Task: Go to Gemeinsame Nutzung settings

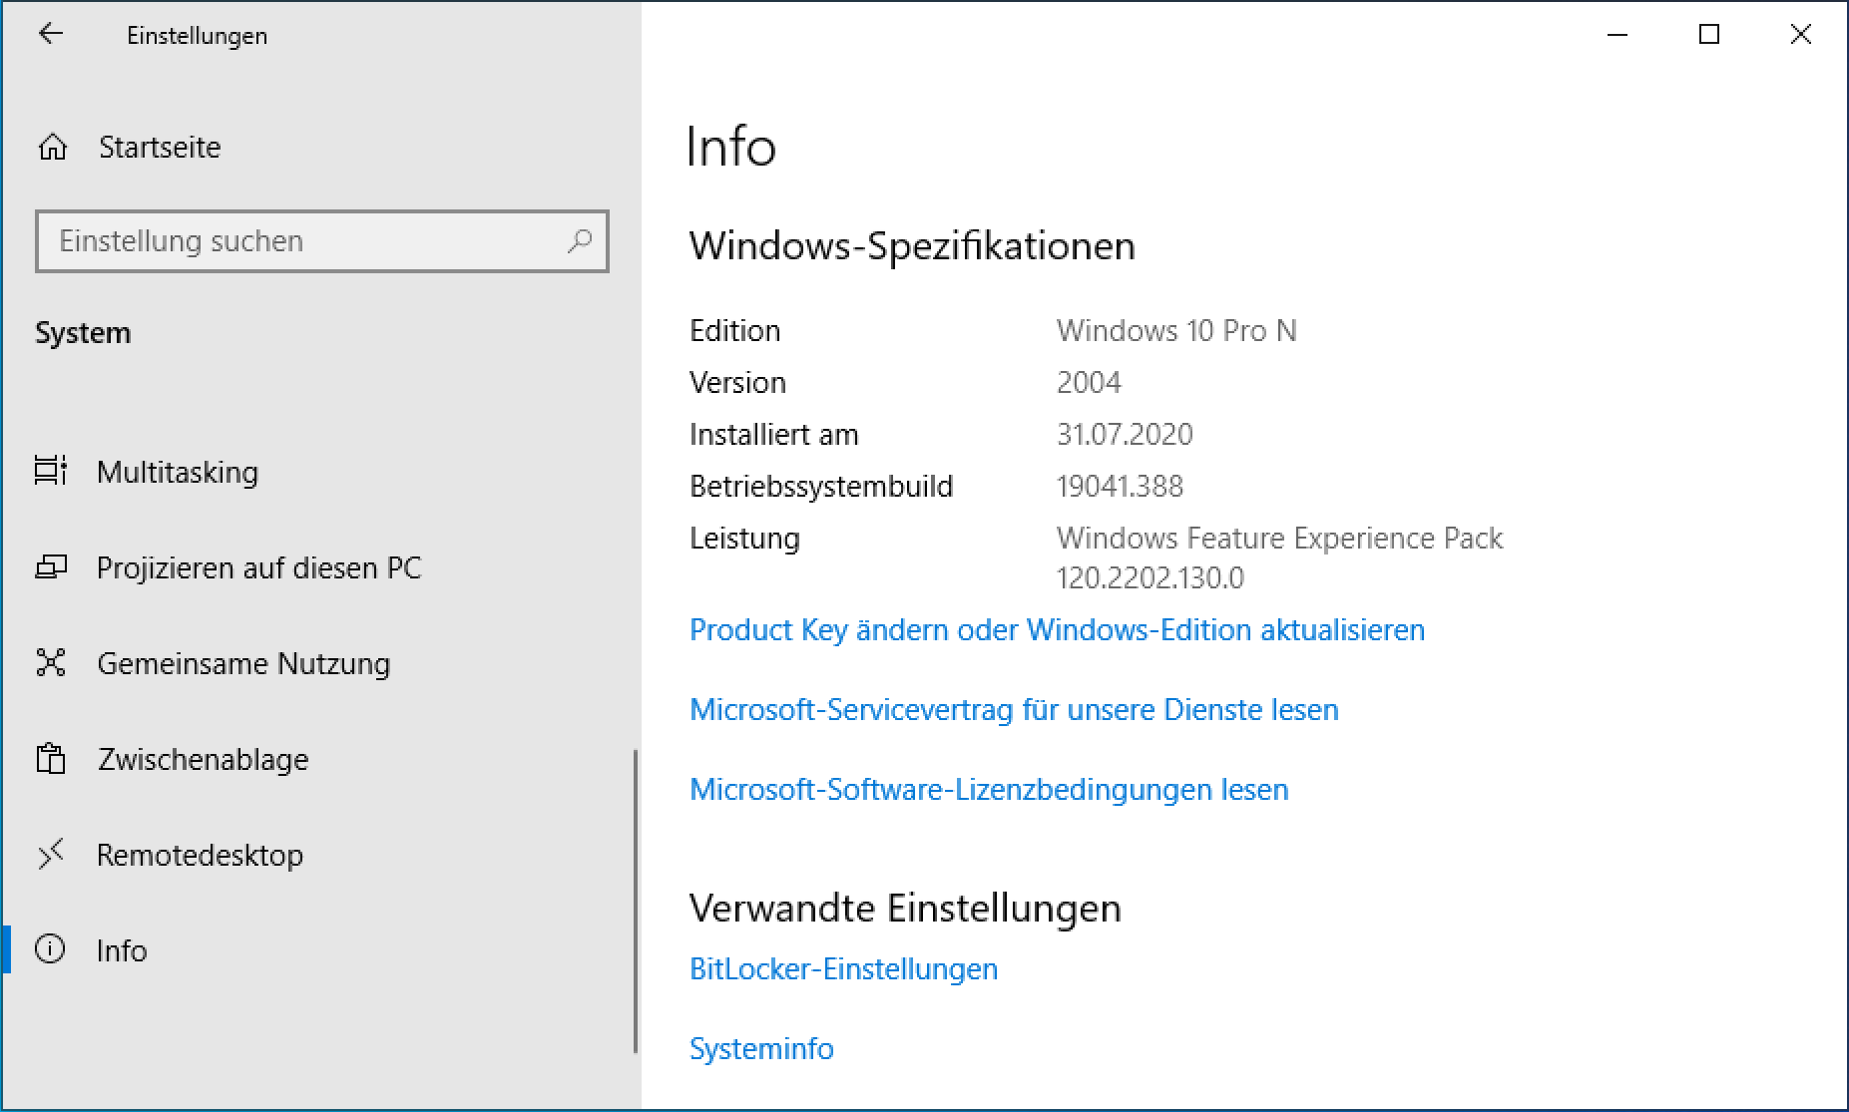Action: pyautogui.click(x=319, y=662)
